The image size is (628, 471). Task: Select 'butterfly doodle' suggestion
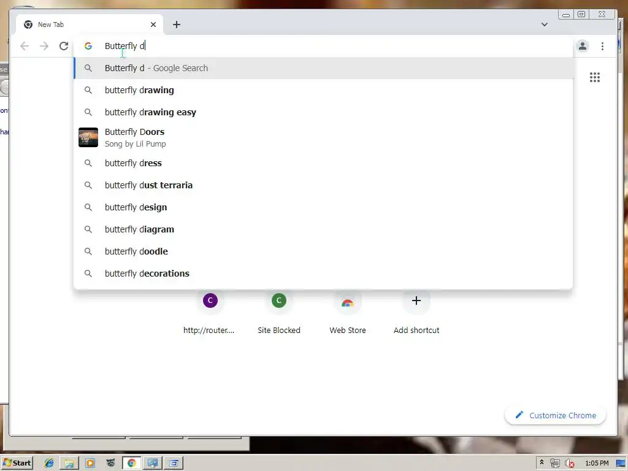click(x=323, y=251)
